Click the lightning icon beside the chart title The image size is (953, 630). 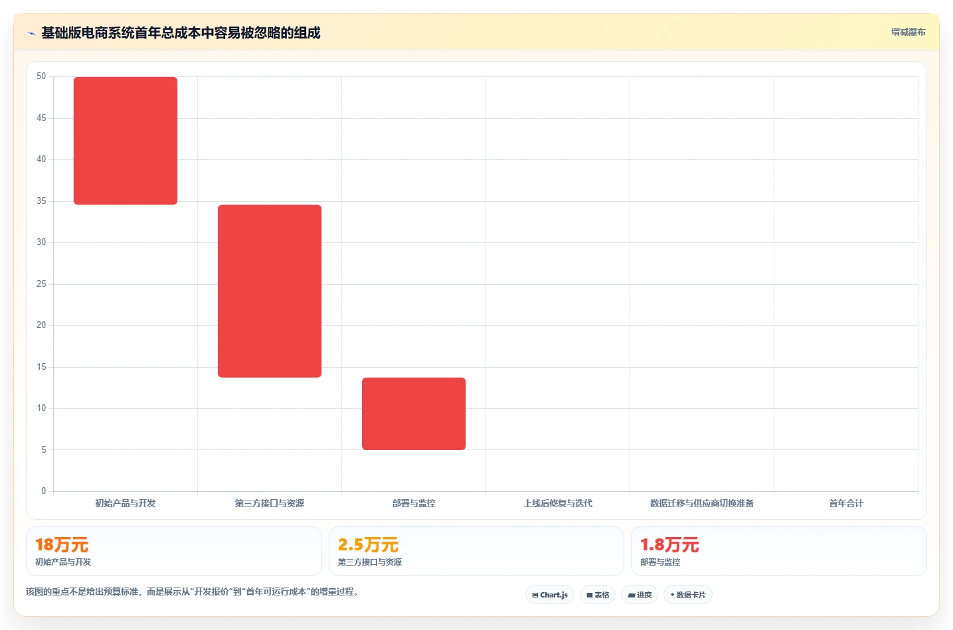[31, 33]
